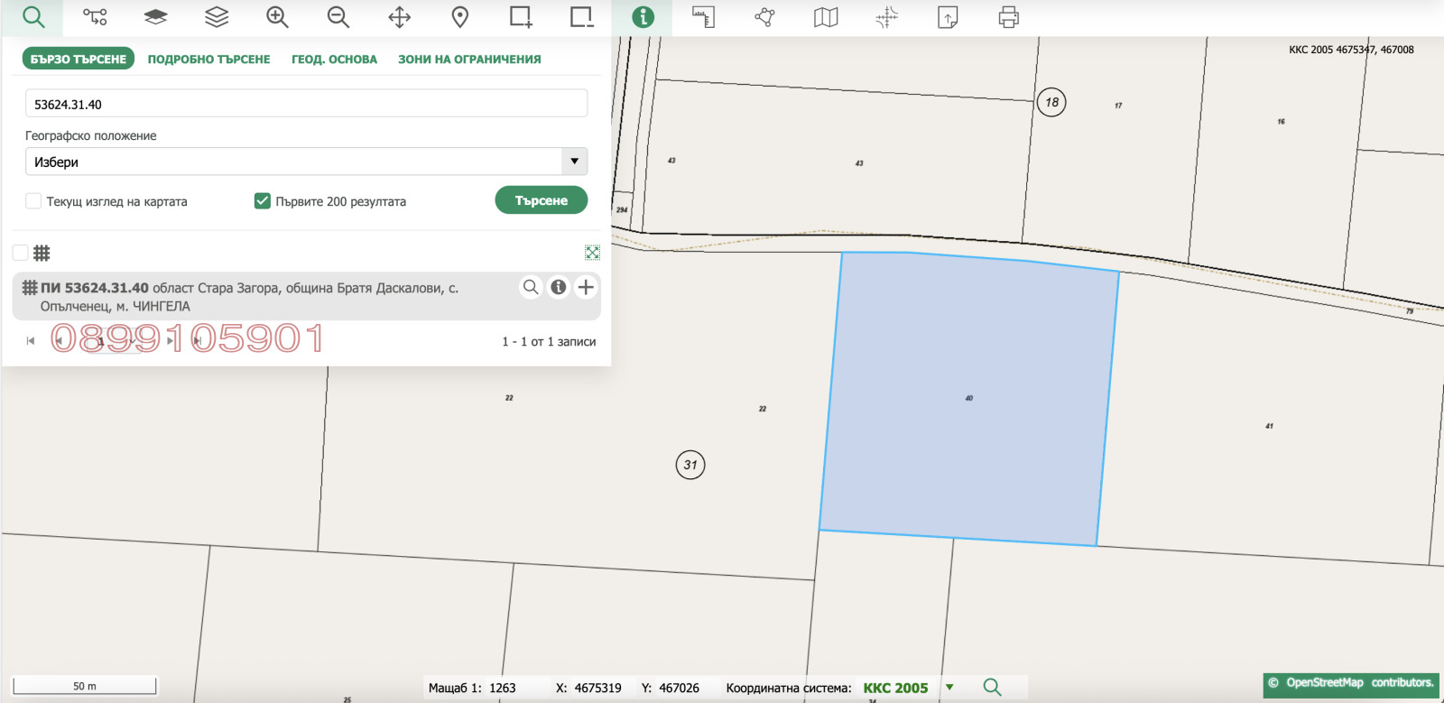
Task: Select the pan map arrows tool
Action: (x=399, y=17)
